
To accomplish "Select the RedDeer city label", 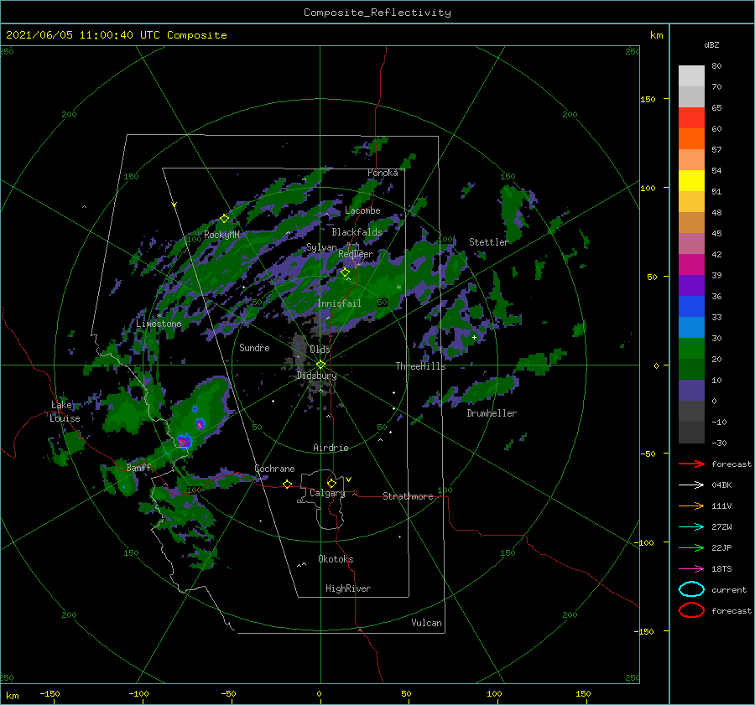I will [356, 254].
